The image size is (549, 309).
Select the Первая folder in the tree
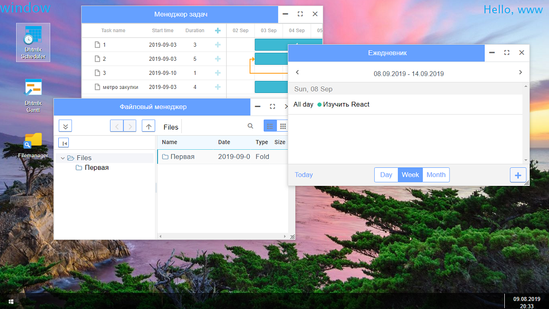click(92, 167)
